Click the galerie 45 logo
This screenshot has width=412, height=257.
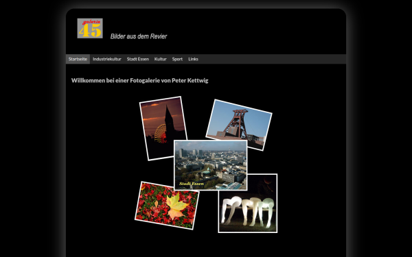coord(90,28)
